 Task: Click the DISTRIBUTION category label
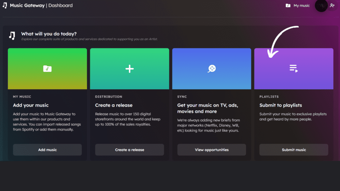[109, 96]
